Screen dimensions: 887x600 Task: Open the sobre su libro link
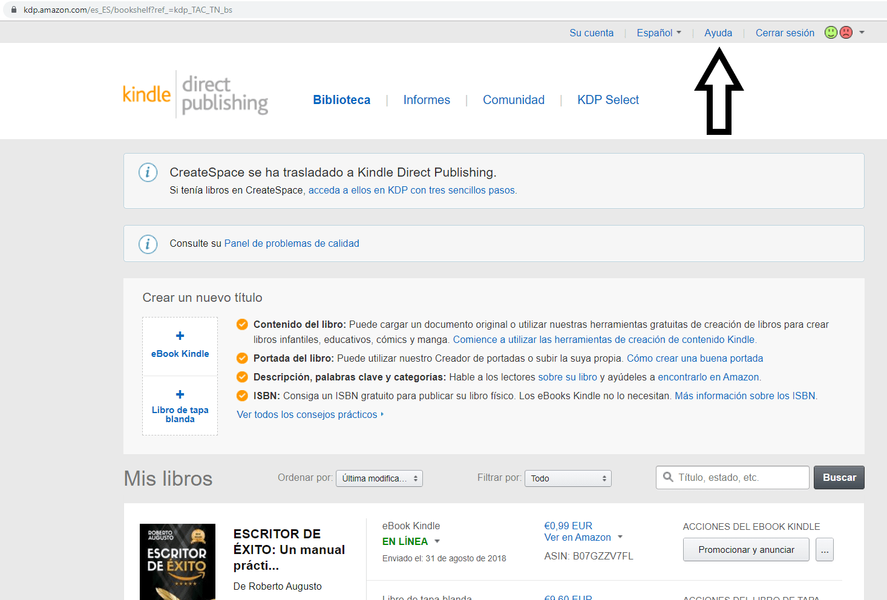coord(568,377)
